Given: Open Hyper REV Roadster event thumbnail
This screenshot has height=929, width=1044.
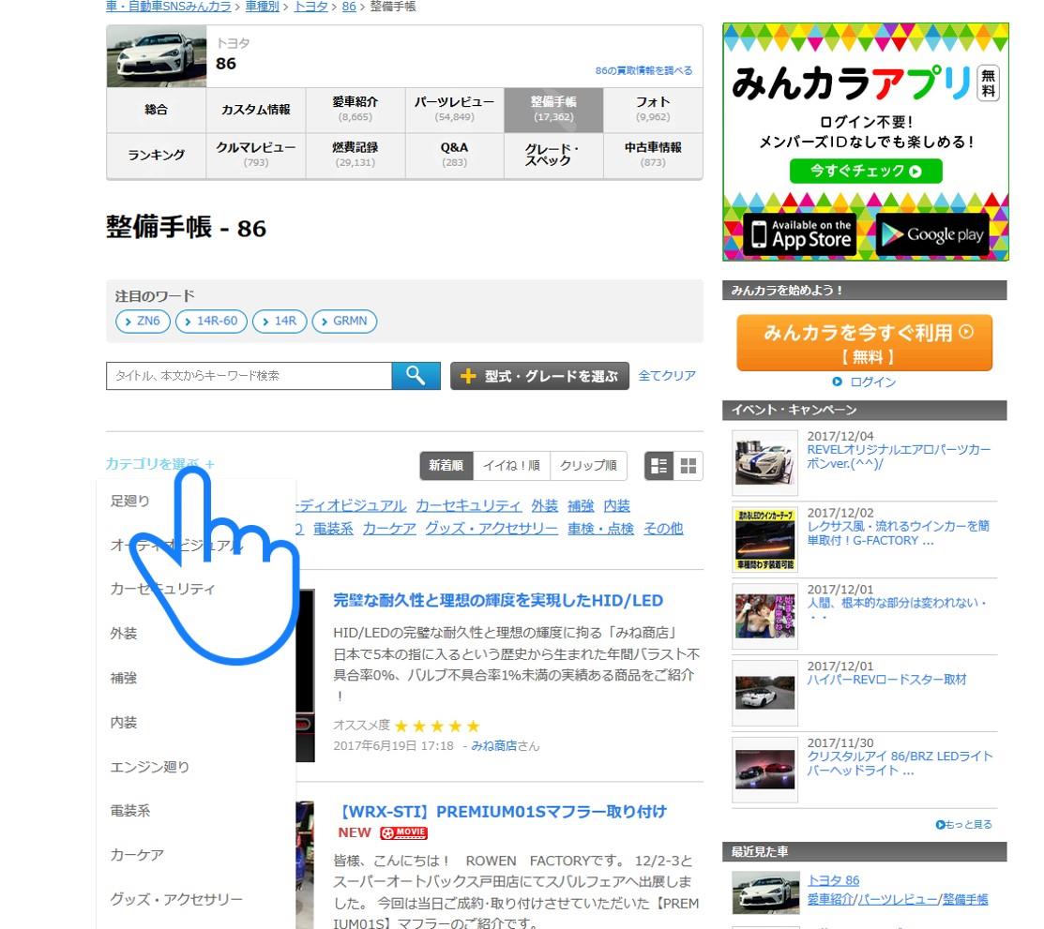Looking at the screenshot, I should 765,693.
